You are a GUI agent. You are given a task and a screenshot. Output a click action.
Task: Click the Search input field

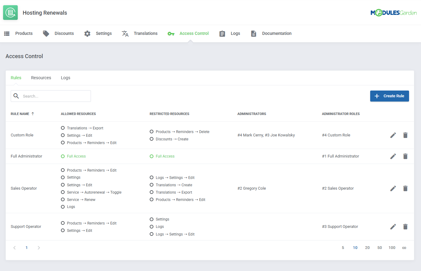point(55,96)
